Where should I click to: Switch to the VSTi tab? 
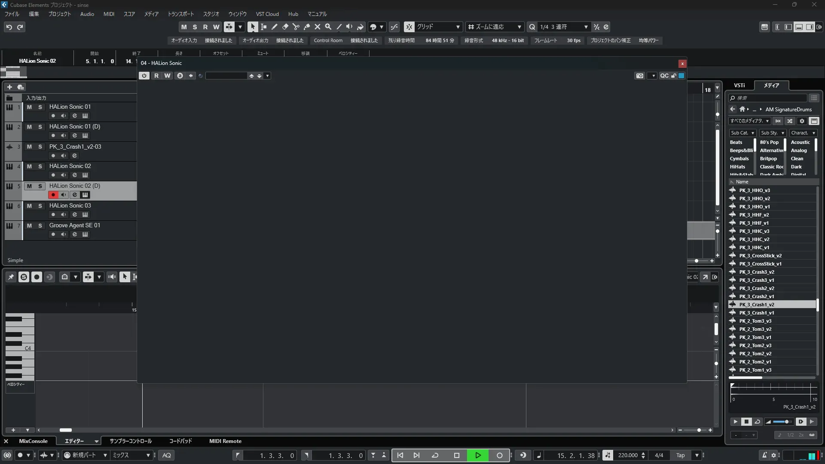(739, 85)
